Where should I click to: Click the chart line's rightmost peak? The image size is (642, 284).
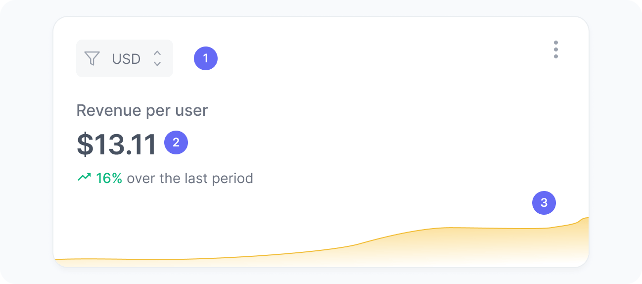point(585,218)
